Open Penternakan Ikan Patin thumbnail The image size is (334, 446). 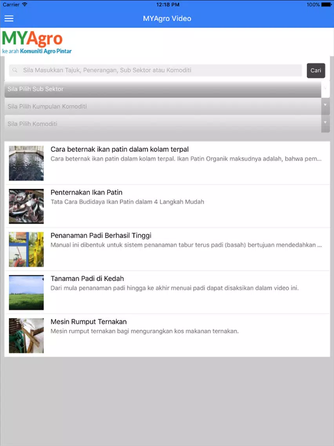point(26,206)
